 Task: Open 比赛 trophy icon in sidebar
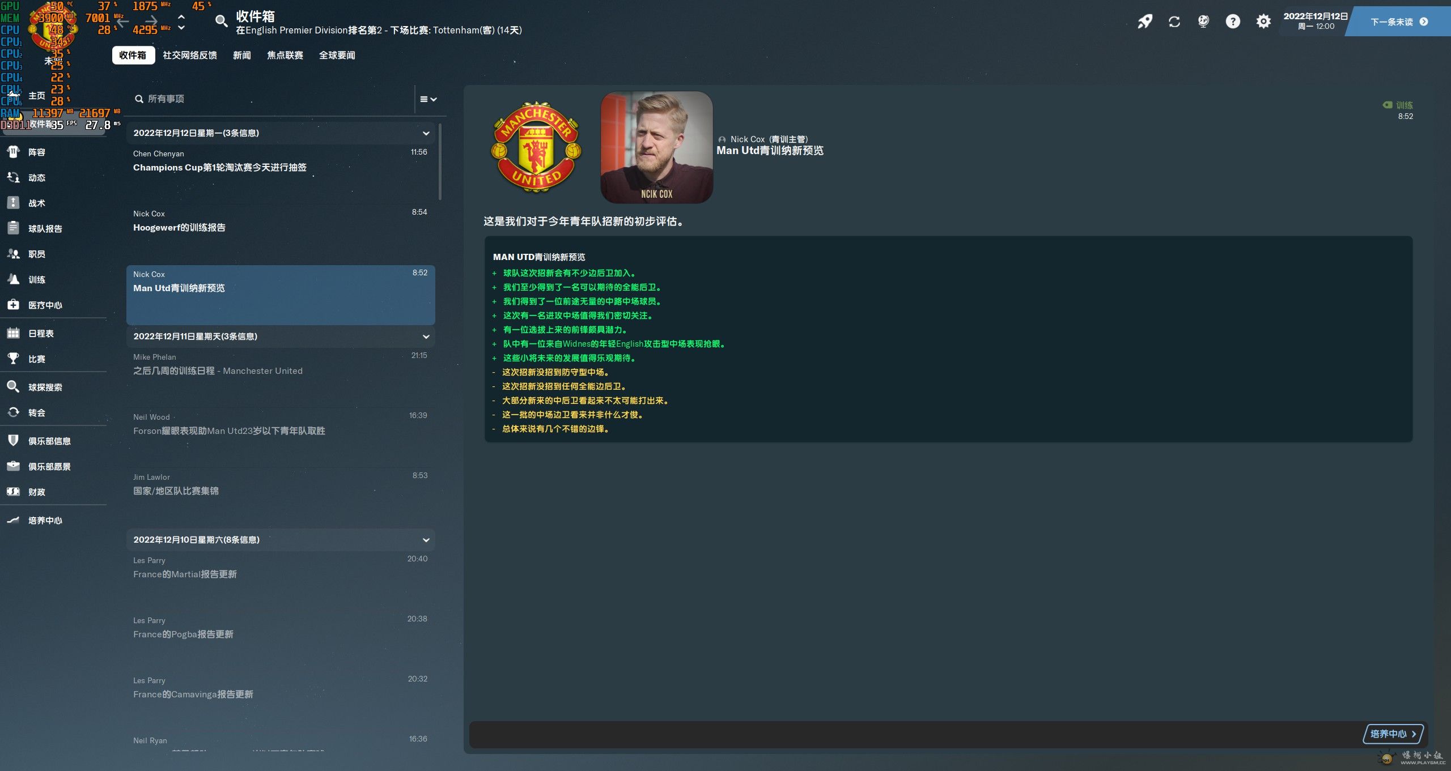pos(13,359)
